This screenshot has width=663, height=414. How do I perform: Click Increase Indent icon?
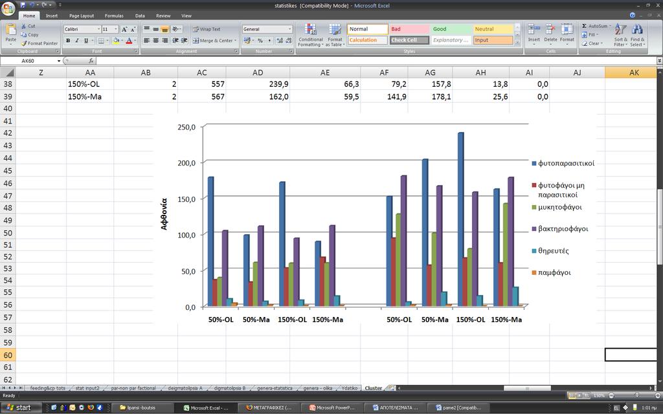[185, 41]
